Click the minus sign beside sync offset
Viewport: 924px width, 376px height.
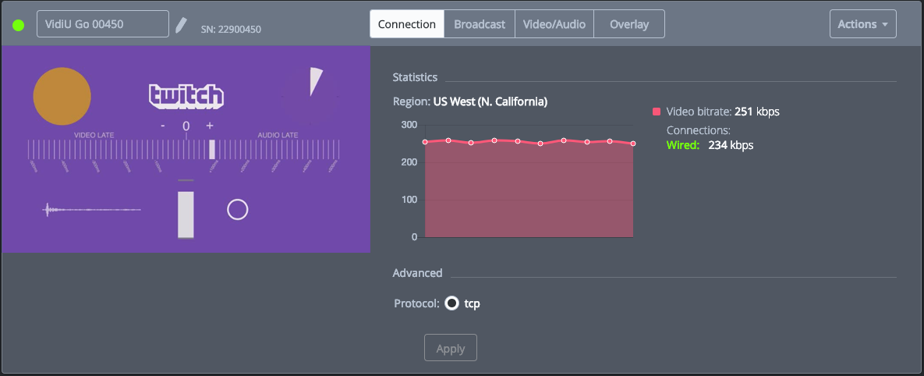coord(163,126)
